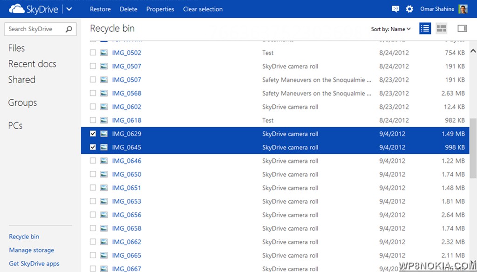Click Test location of IMG_0502
477x272 pixels.
point(268,53)
